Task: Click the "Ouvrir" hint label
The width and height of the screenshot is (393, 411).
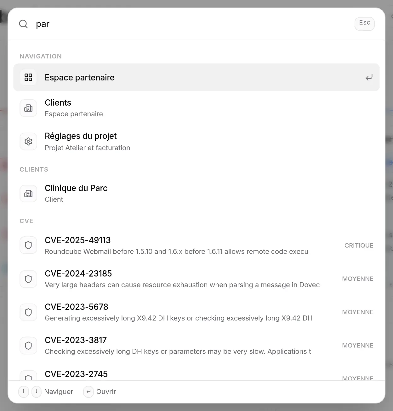Action: pyautogui.click(x=106, y=392)
